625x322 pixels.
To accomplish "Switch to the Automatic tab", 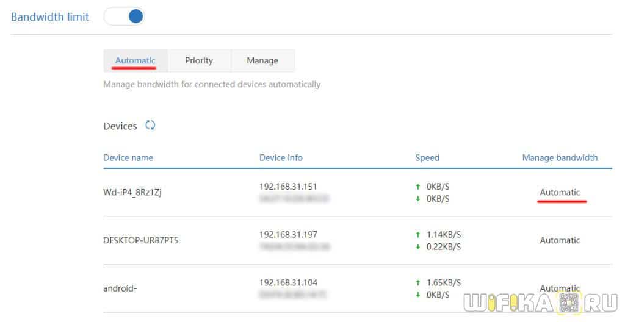I will (x=135, y=60).
